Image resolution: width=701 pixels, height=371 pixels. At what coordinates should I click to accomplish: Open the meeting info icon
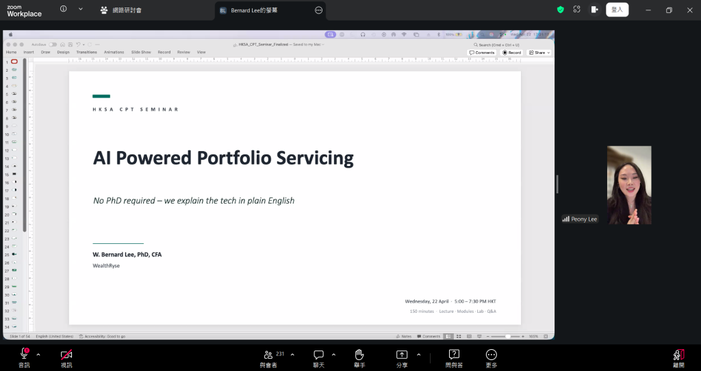pos(64,10)
